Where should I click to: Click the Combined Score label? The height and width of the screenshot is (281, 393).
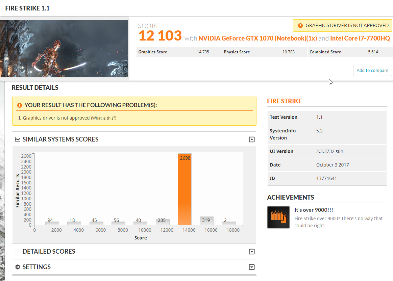[325, 52]
